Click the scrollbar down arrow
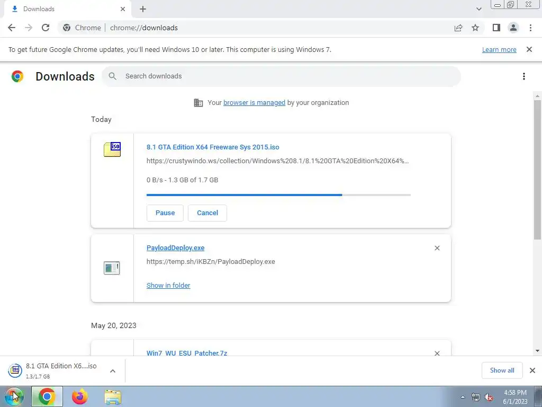The width and height of the screenshot is (542, 407). pyautogui.click(x=537, y=351)
